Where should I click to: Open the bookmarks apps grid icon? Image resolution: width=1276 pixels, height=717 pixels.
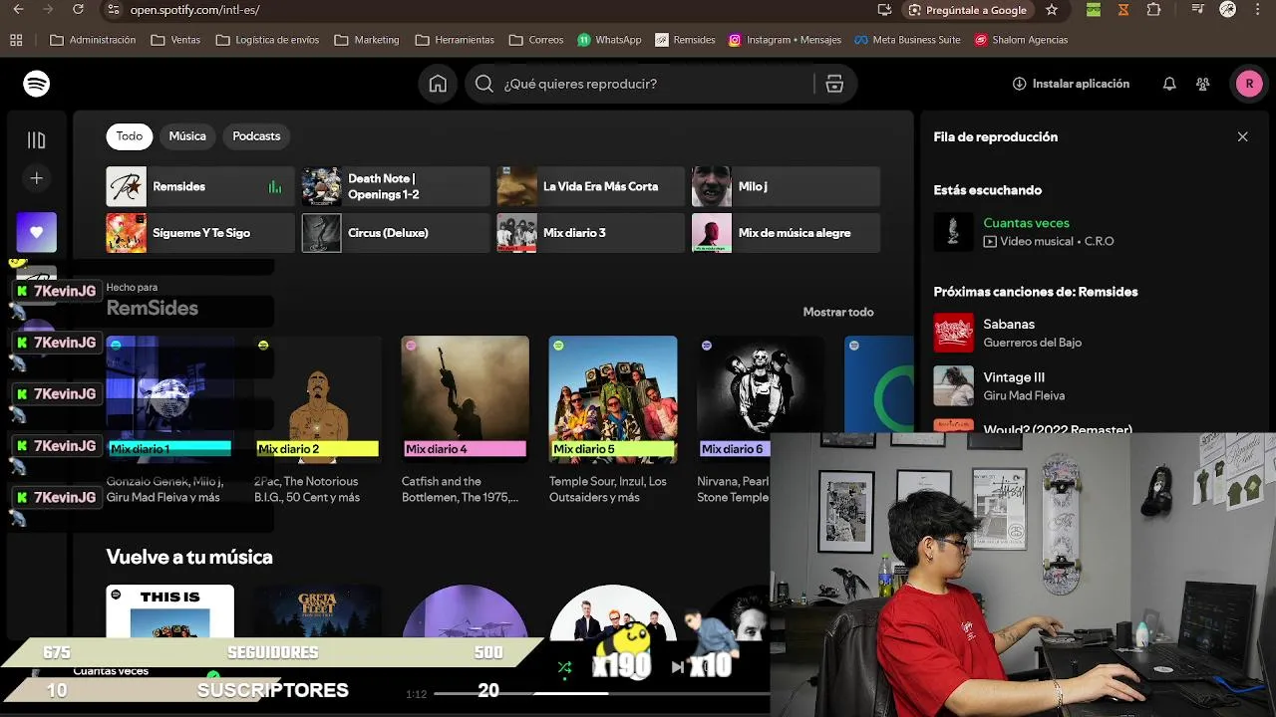16,40
